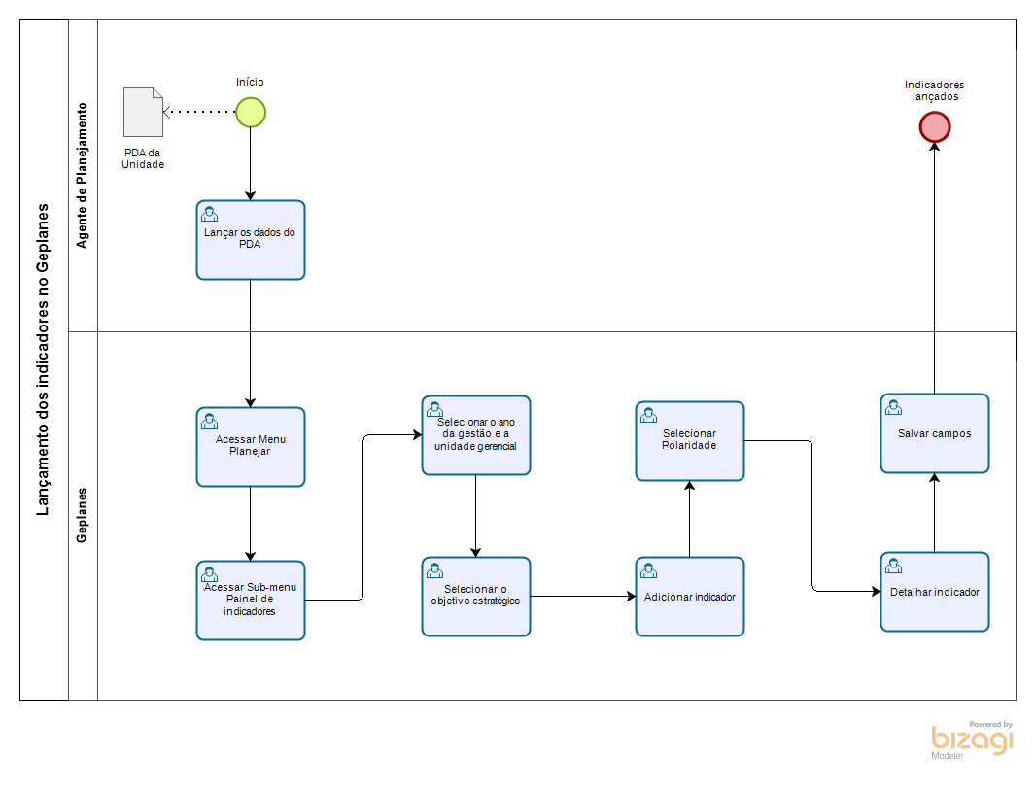The image size is (1035, 790).
Task: Select the PDA da Unidade document icon
Action: coord(143,112)
